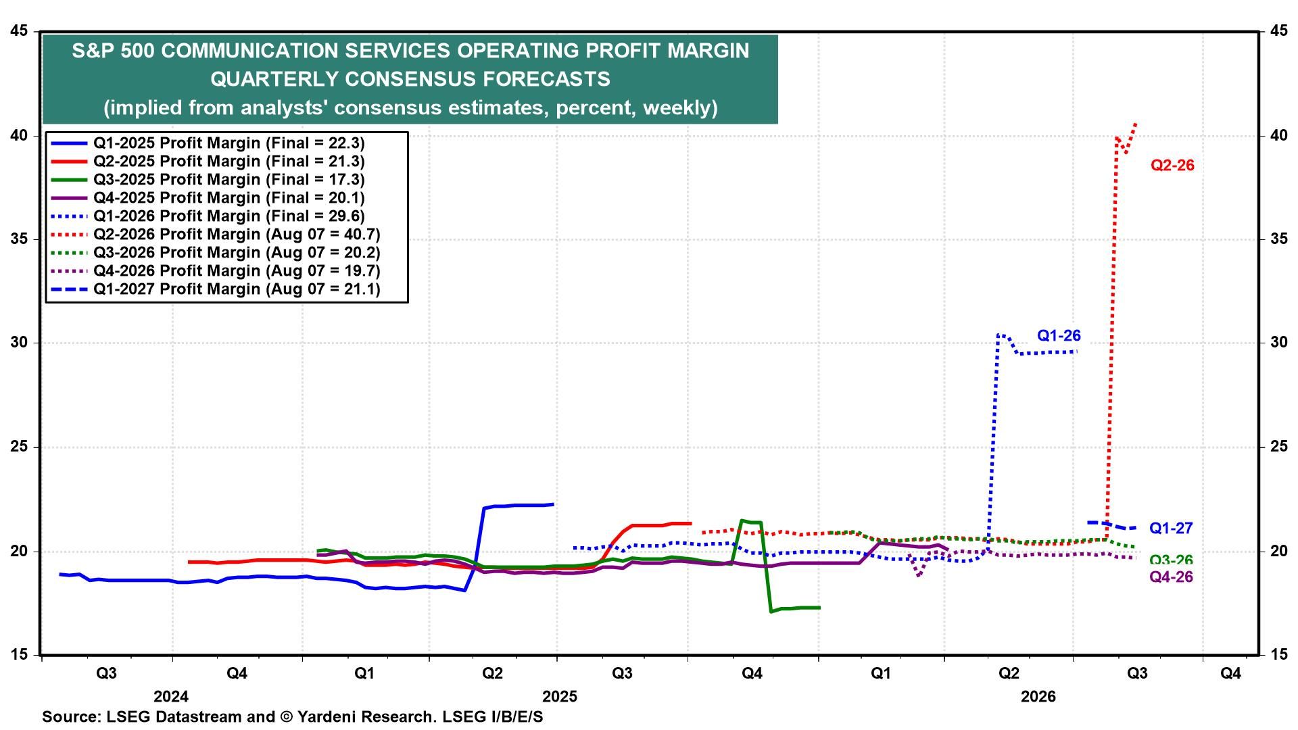Click the solid blue legend line for Q1-2025
The image size is (1298, 730).
coord(68,143)
